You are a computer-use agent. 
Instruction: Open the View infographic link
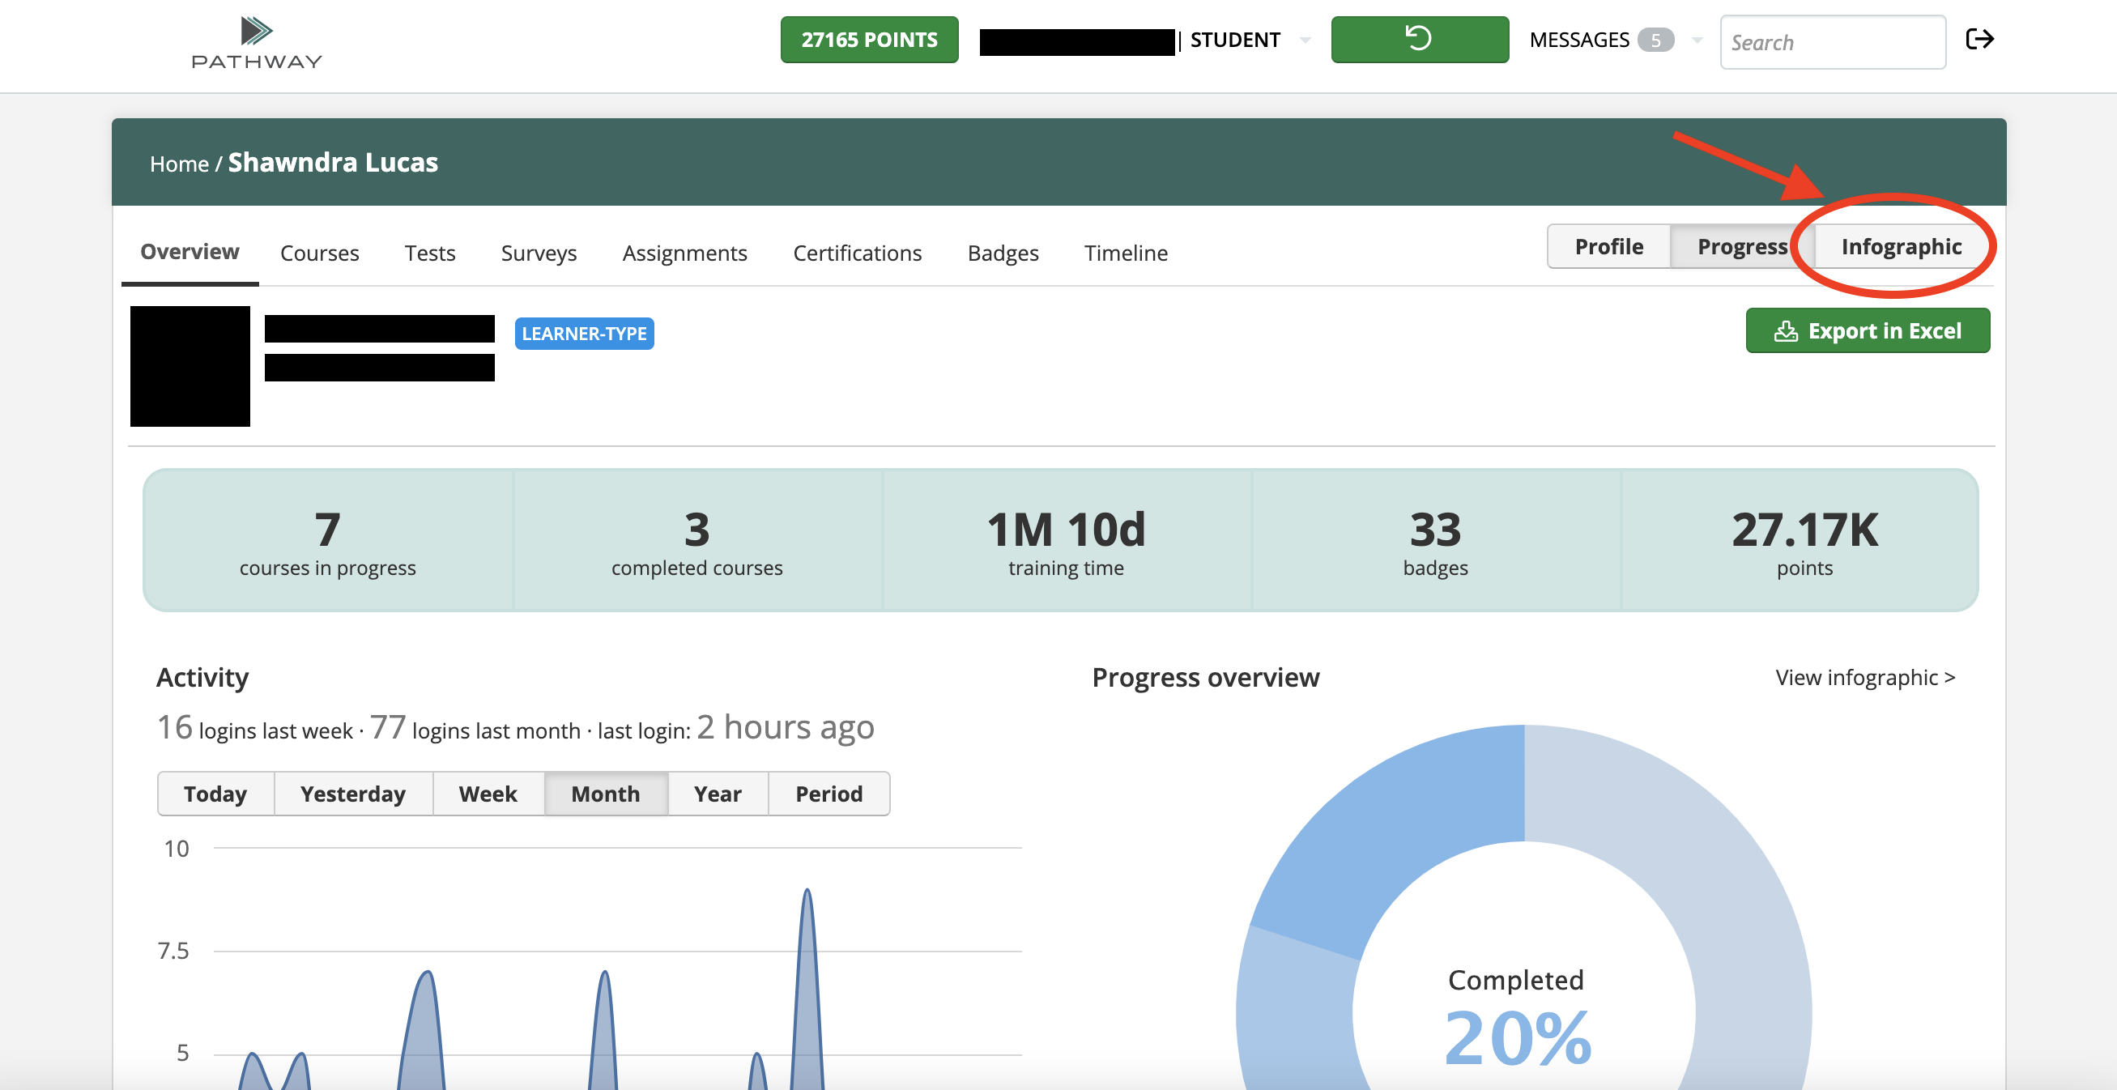click(1864, 677)
